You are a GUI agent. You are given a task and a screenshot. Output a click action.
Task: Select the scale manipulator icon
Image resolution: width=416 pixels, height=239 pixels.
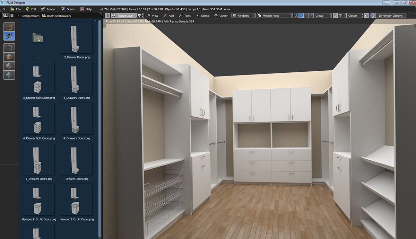tap(311, 16)
